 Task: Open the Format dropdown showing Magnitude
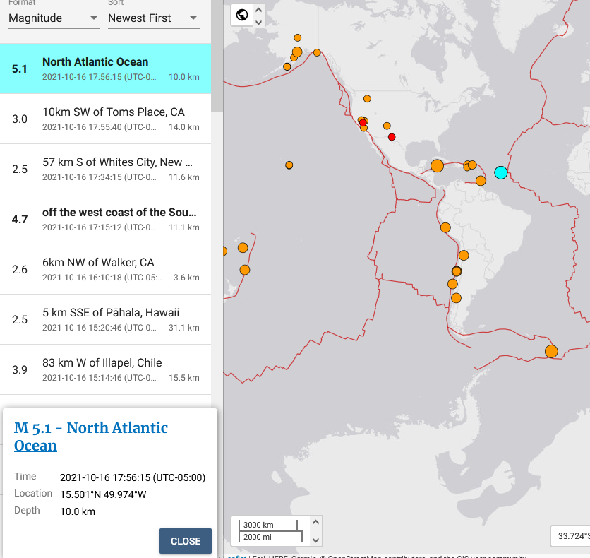click(x=54, y=18)
